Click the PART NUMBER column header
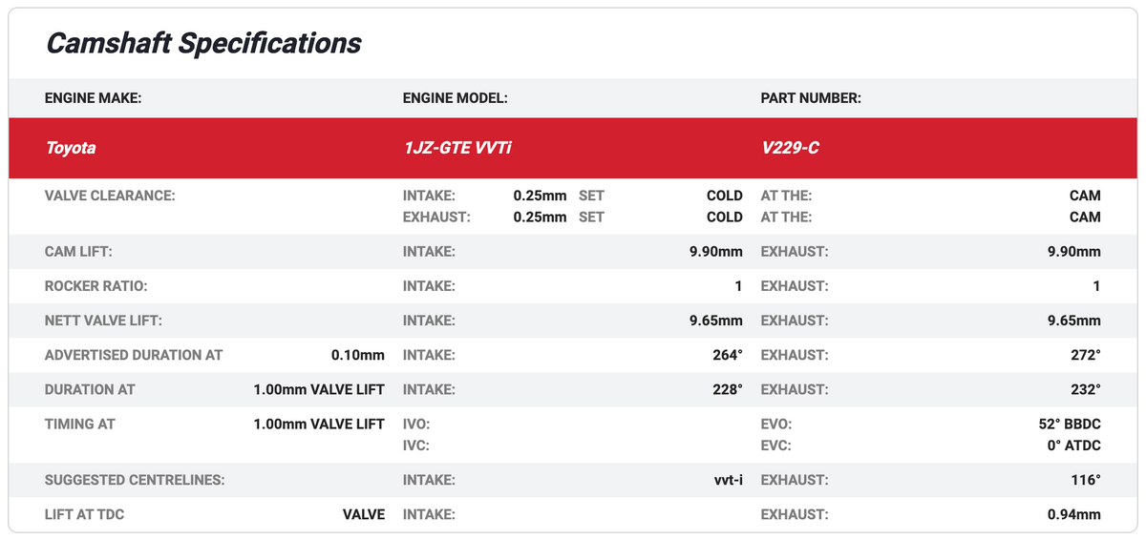Image resolution: width=1146 pixels, height=539 pixels. point(810,98)
